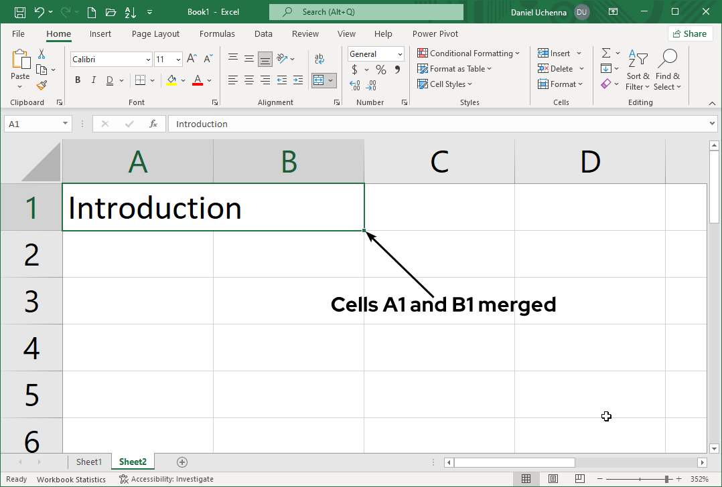Click the Share button

(x=690, y=33)
